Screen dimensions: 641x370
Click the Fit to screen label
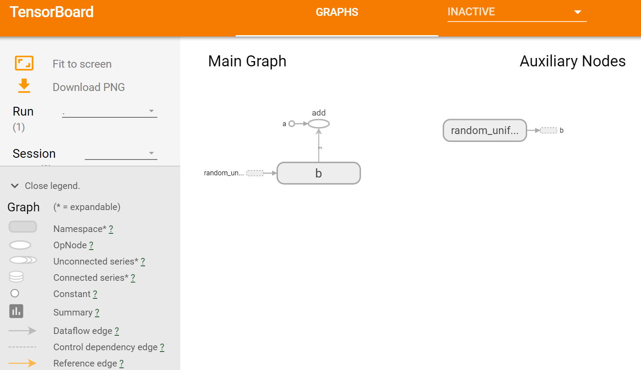click(x=82, y=64)
